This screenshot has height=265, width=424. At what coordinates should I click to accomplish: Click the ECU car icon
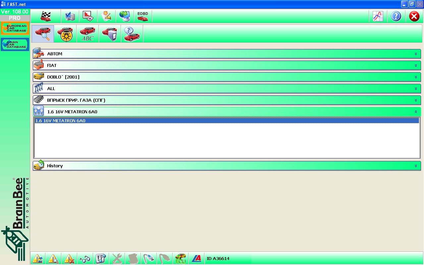(181, 258)
